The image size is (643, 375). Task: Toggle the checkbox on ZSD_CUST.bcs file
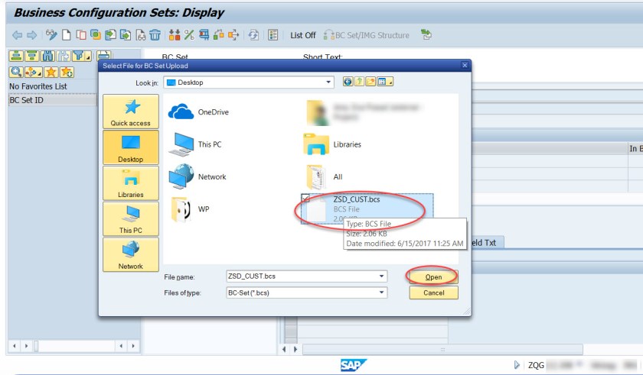coord(306,199)
